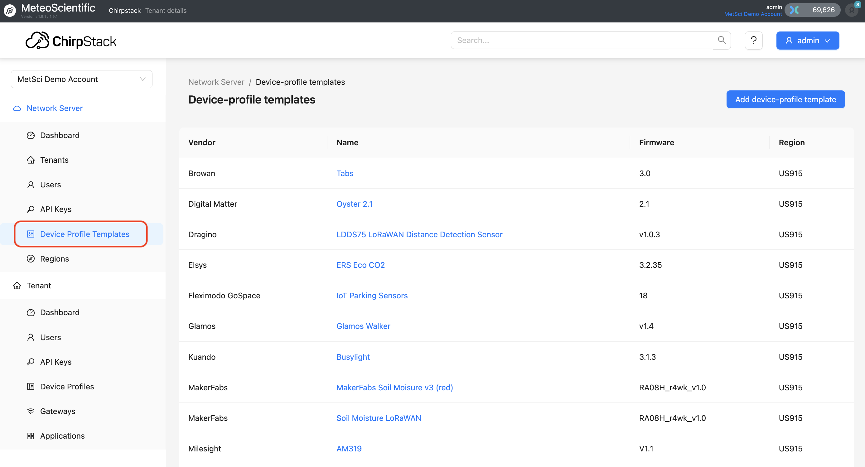Open the user avatar with notification badge

(852, 10)
